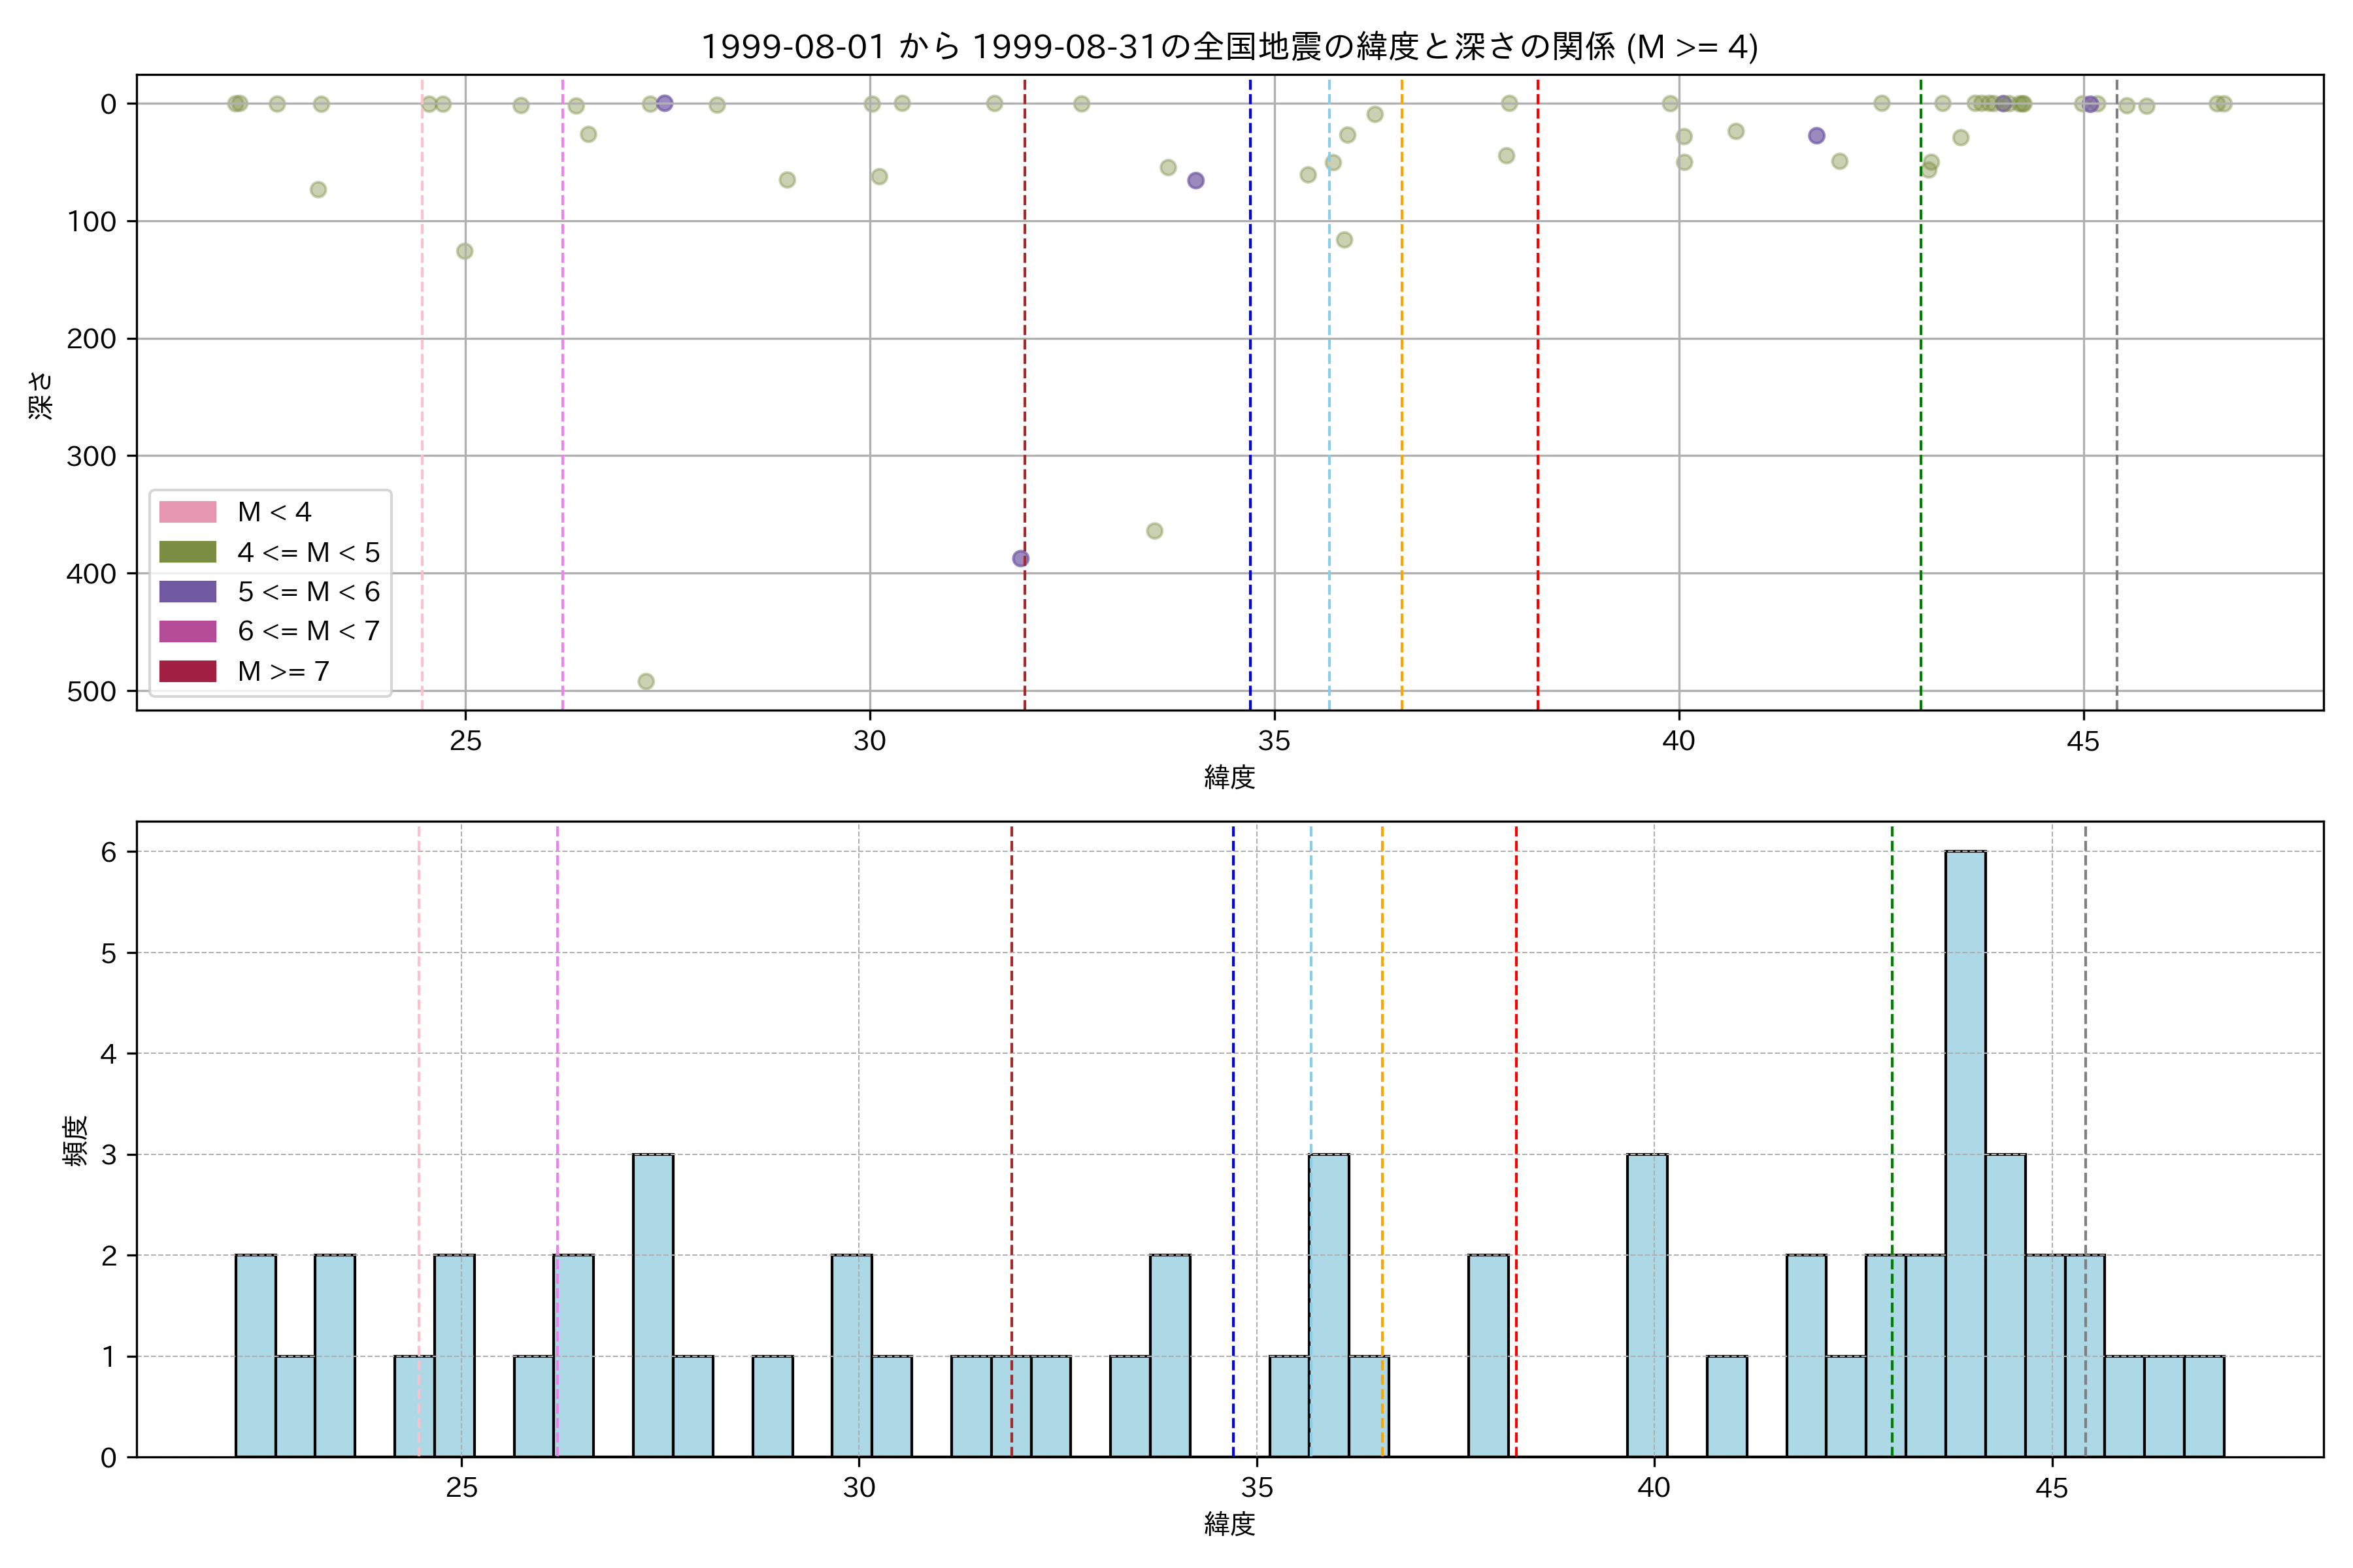Click the magenta '6 <= M < 7' legend swatch
This screenshot has height=1568, width=2353.
tap(187, 631)
